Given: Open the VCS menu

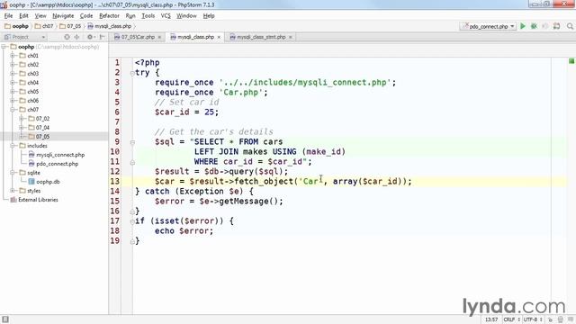Looking at the screenshot, I should coord(166,16).
